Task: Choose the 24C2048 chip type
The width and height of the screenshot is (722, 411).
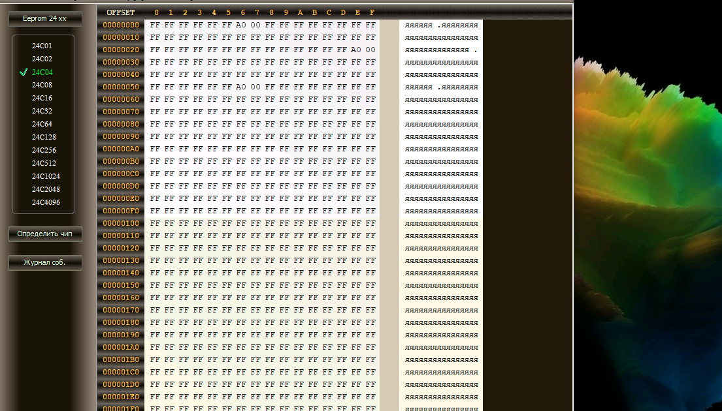Action: pos(46,190)
